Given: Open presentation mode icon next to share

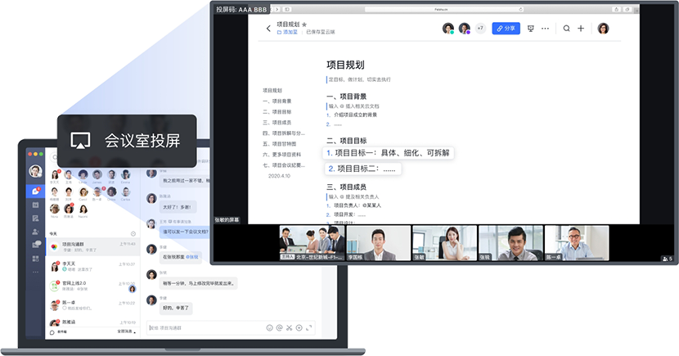Looking at the screenshot, I should point(531,29).
